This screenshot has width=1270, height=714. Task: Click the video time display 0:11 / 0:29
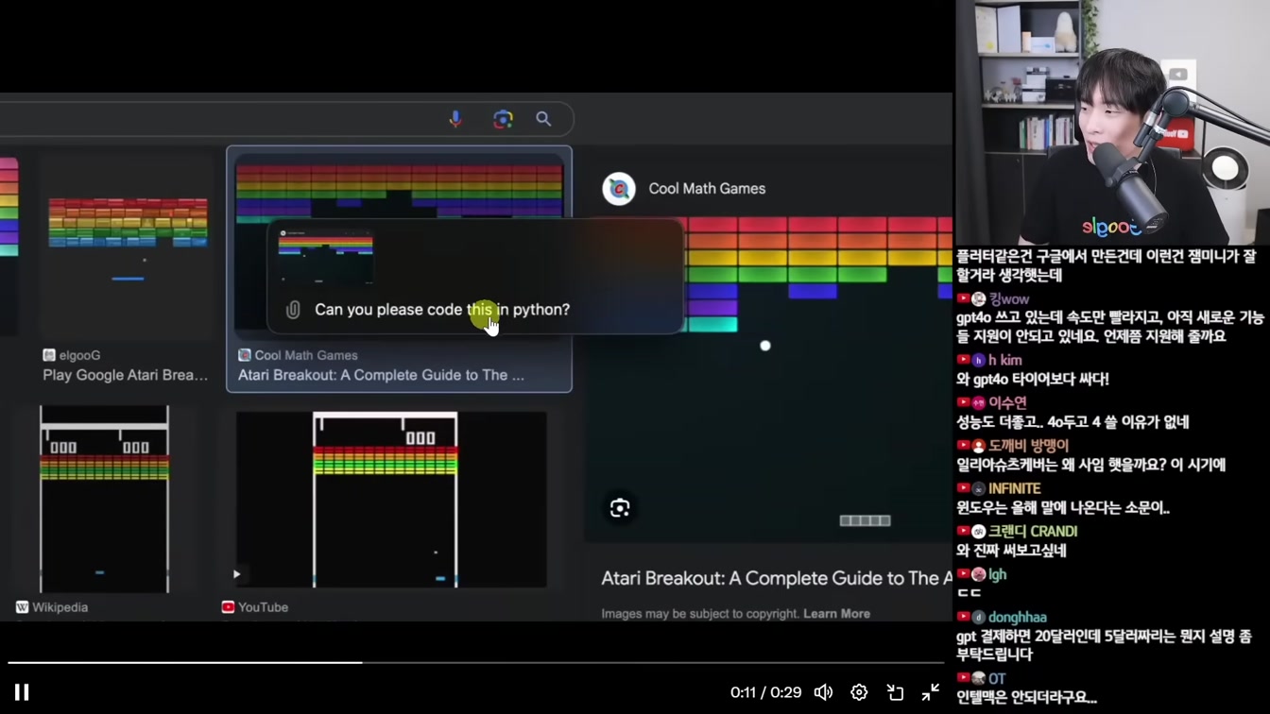point(766,692)
